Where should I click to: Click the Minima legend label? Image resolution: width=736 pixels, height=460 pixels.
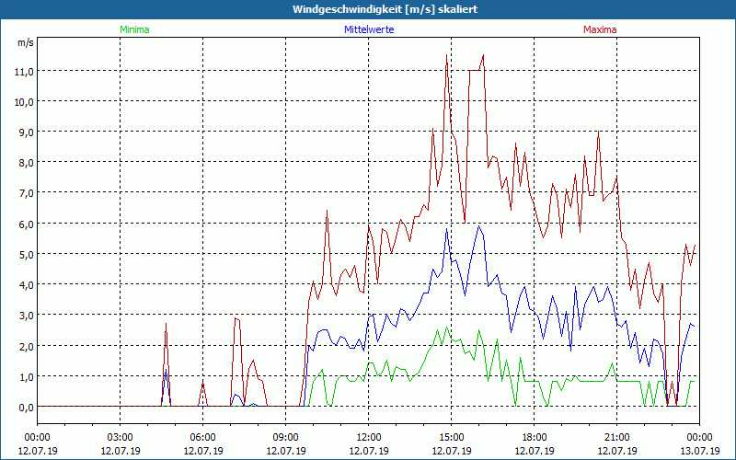(134, 29)
